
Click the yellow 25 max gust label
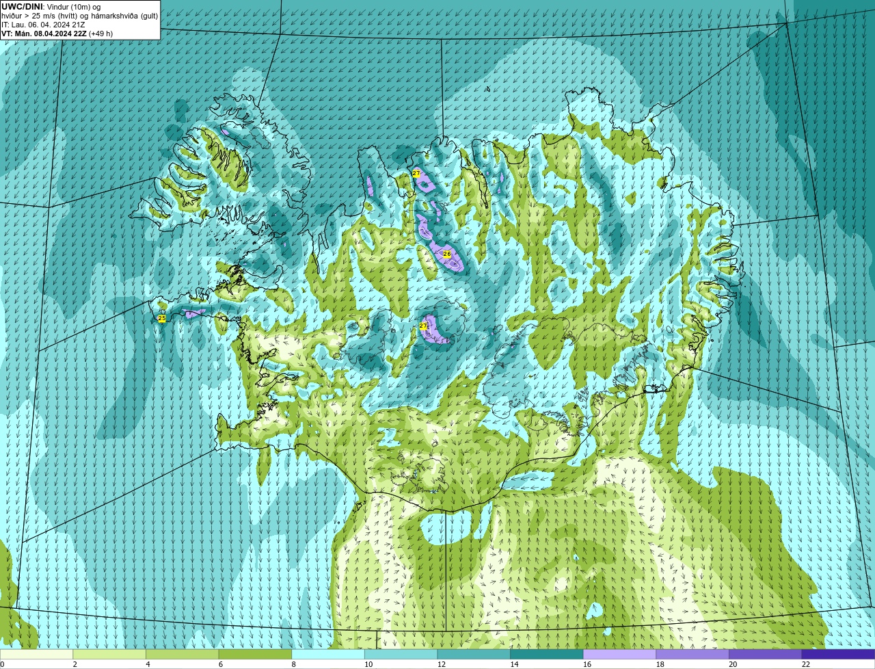(x=162, y=318)
